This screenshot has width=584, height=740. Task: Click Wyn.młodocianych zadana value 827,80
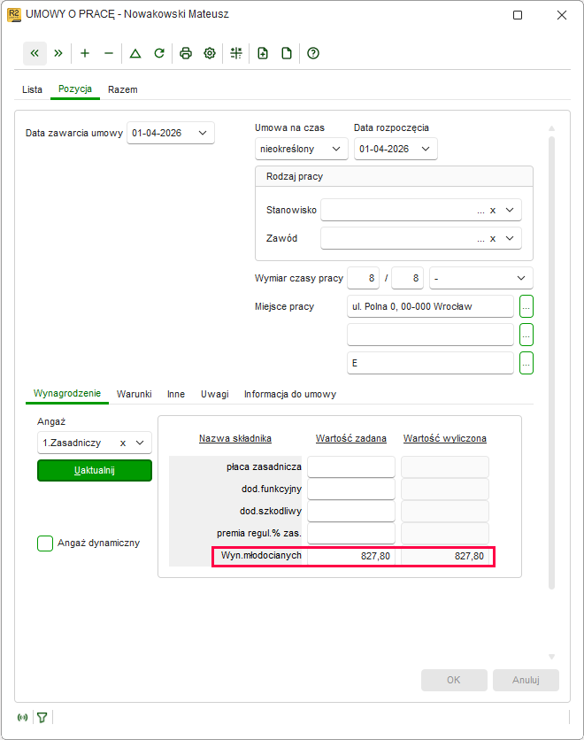click(x=351, y=557)
